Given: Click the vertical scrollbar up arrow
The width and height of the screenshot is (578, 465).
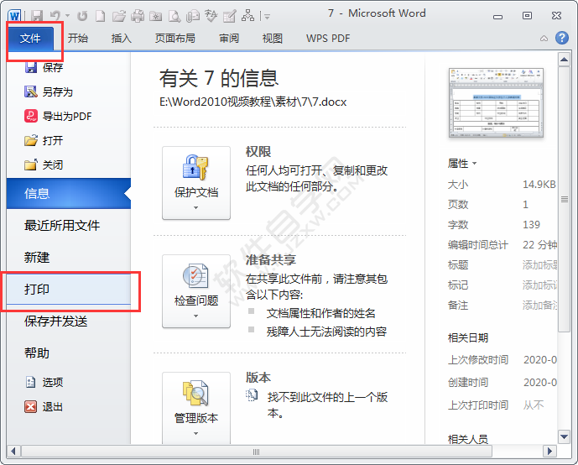Looking at the screenshot, I should 564,59.
